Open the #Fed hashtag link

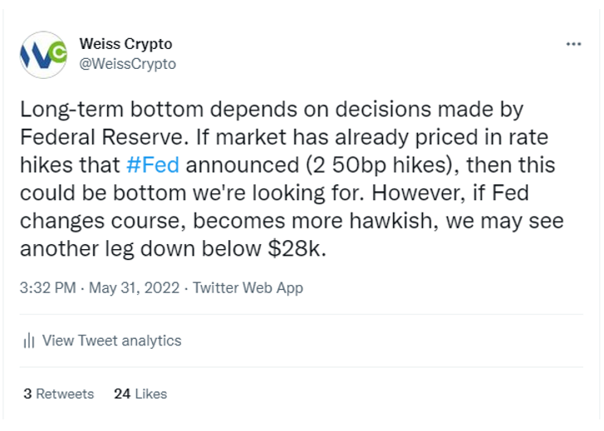click(153, 165)
